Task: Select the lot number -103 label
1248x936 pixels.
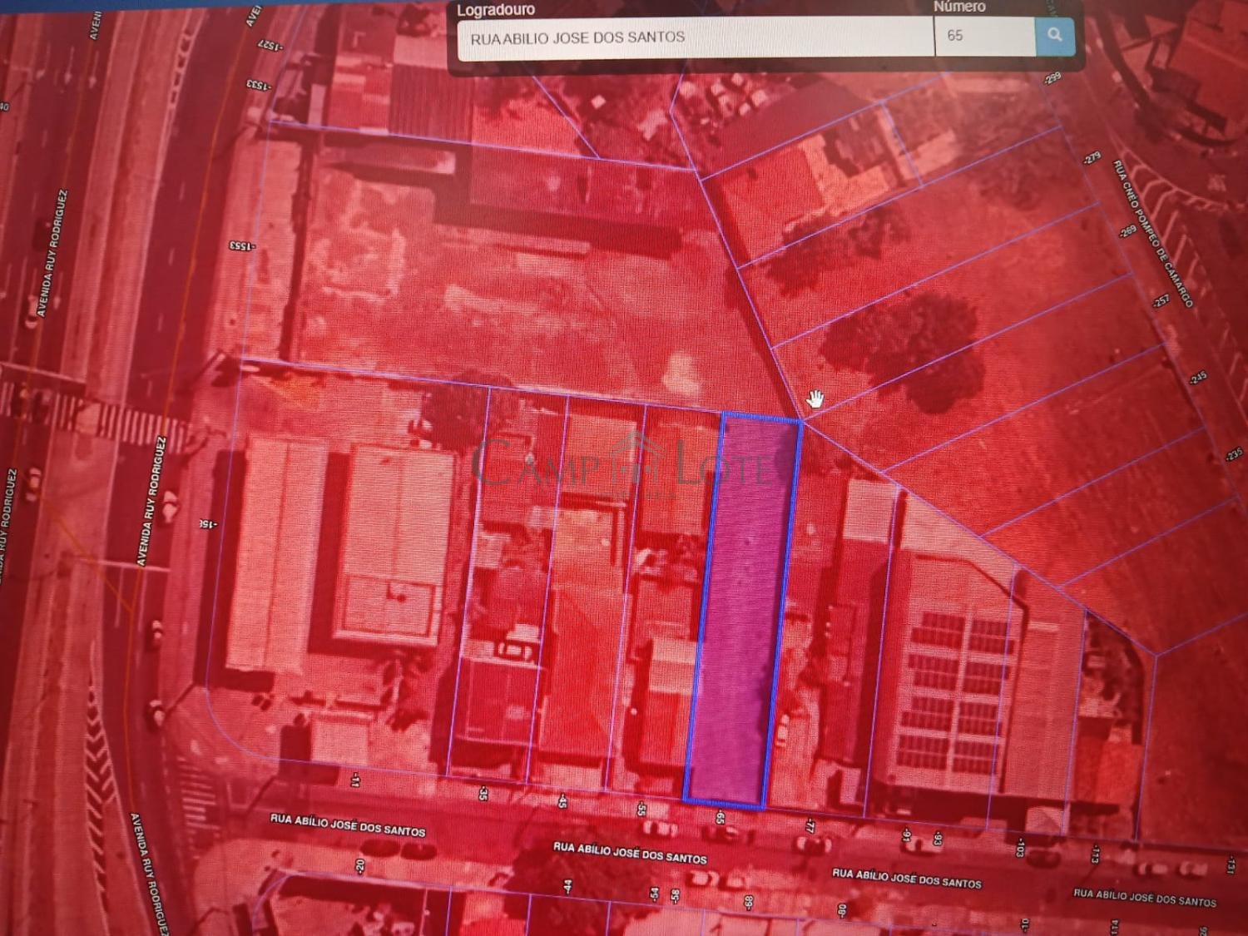Action: 1019,847
